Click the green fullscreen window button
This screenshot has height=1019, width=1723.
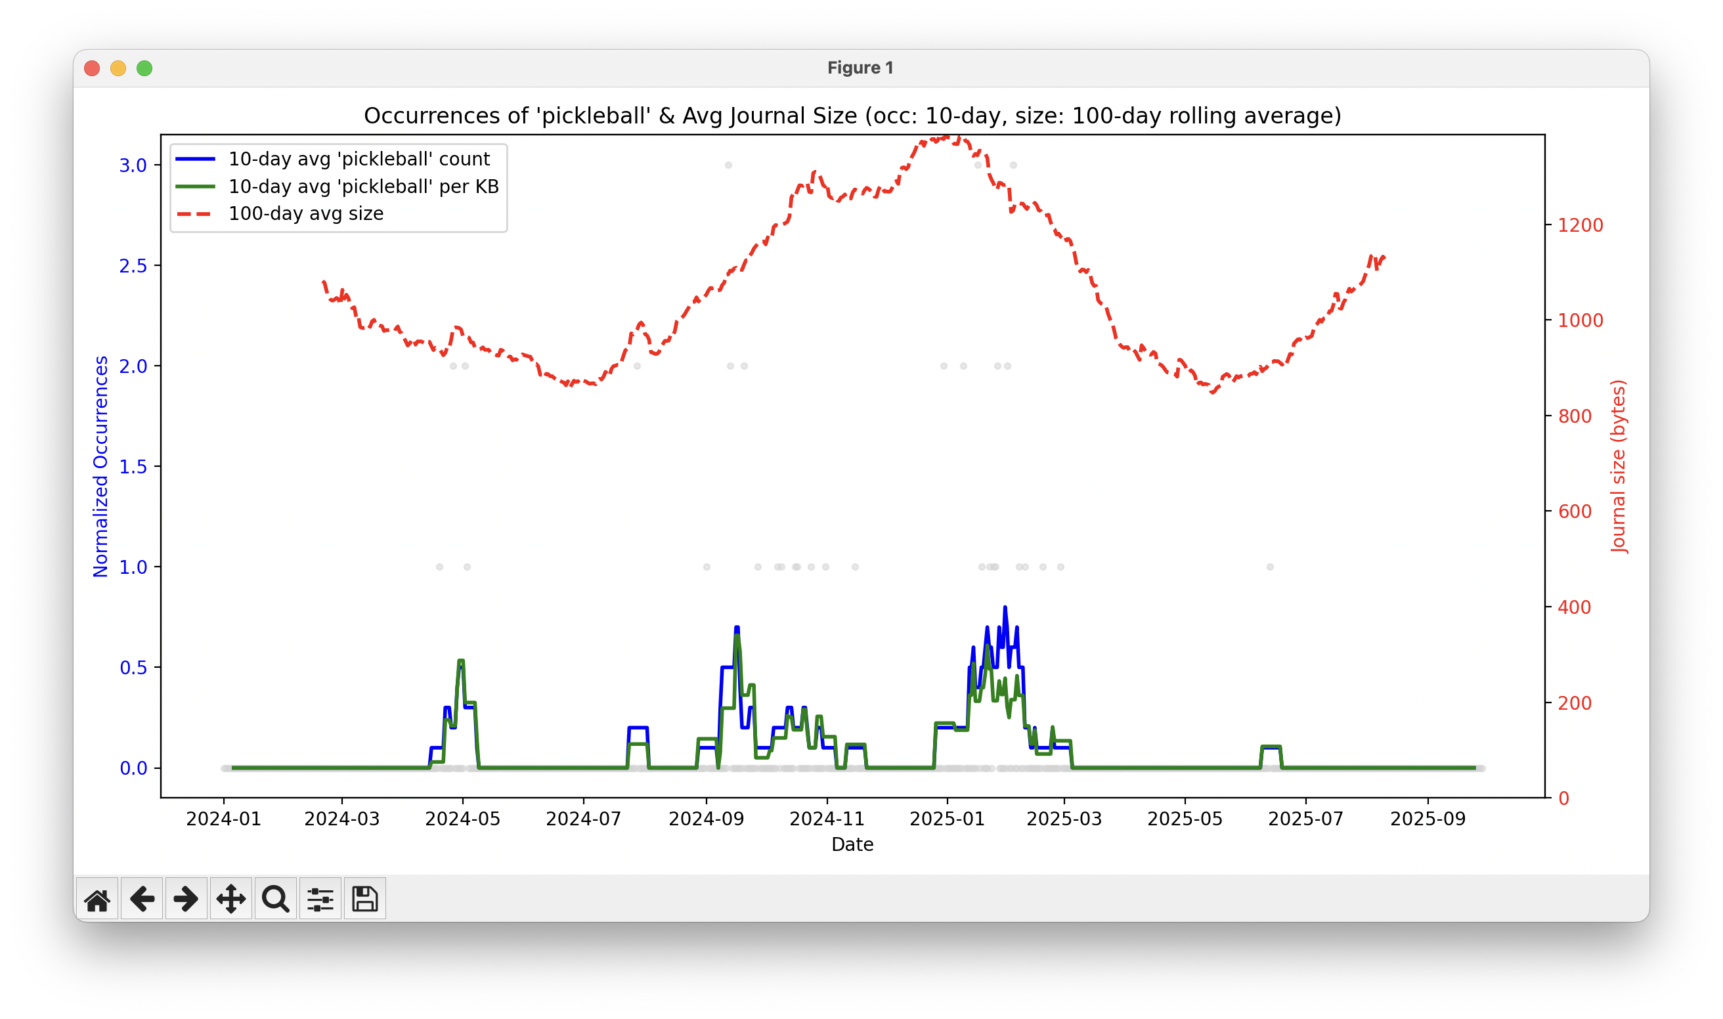[144, 68]
